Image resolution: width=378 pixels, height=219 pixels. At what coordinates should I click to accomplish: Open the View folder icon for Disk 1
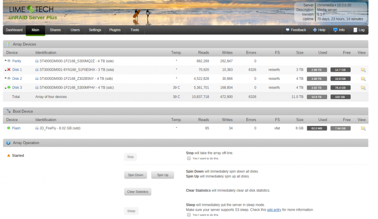[x=363, y=70]
